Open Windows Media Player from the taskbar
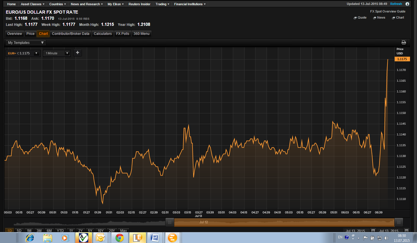The width and height of the screenshot is (417, 243). click(65, 238)
